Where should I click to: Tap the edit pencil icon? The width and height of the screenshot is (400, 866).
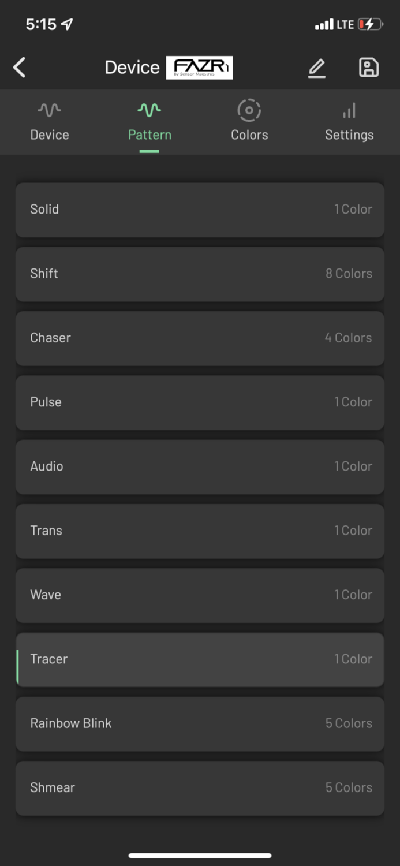[317, 68]
